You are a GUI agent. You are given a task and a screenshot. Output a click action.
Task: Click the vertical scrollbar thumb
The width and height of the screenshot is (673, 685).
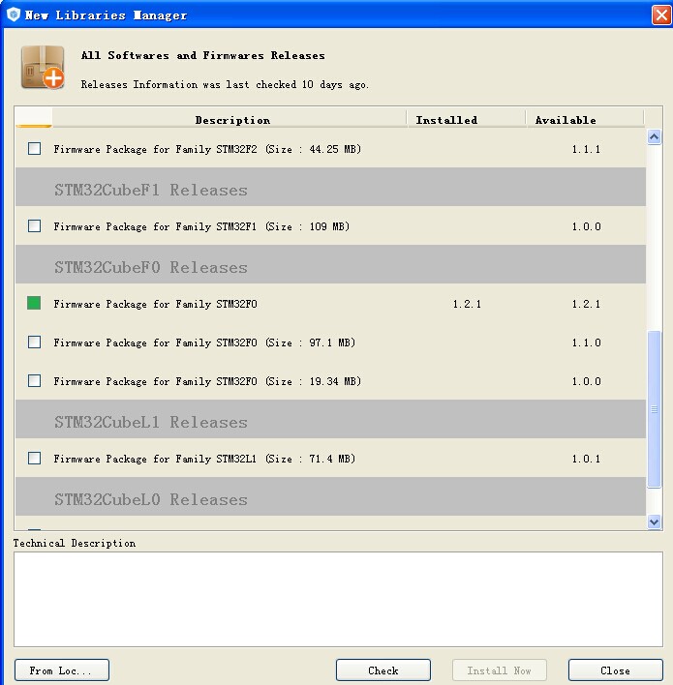coord(655,409)
